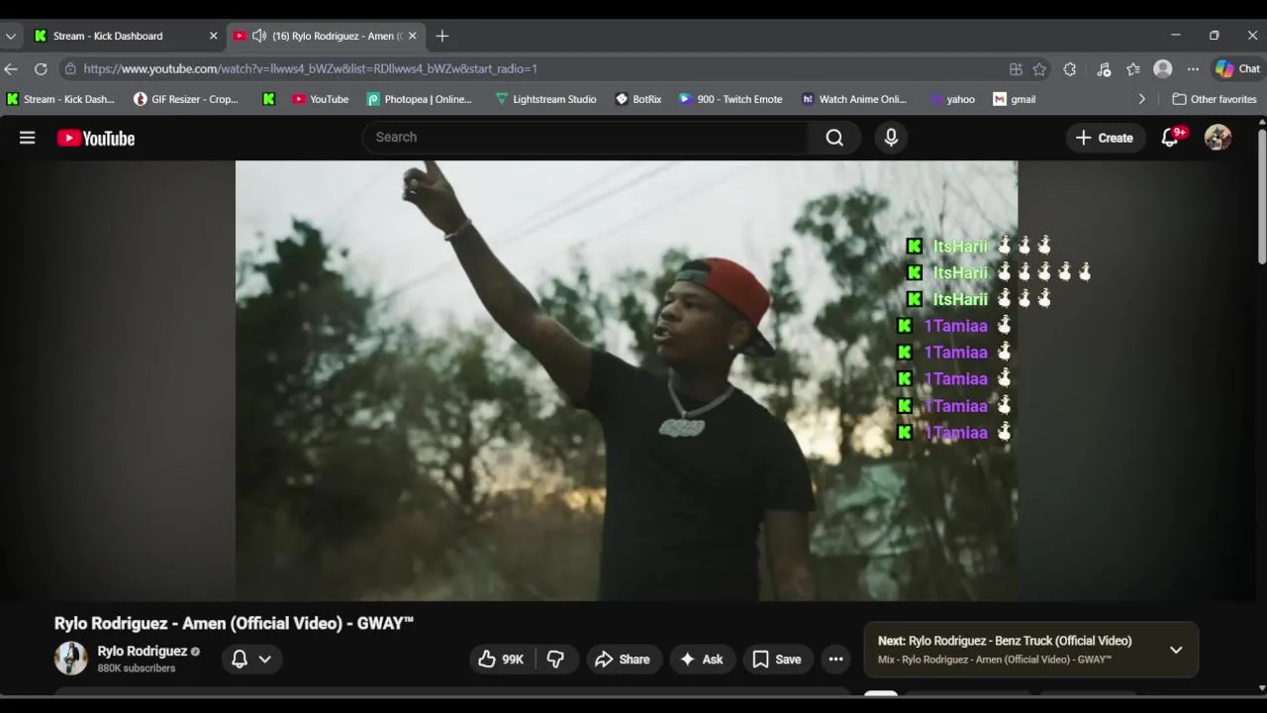1267x713 pixels.
Task: Refresh the browser page
Action: 41,68
